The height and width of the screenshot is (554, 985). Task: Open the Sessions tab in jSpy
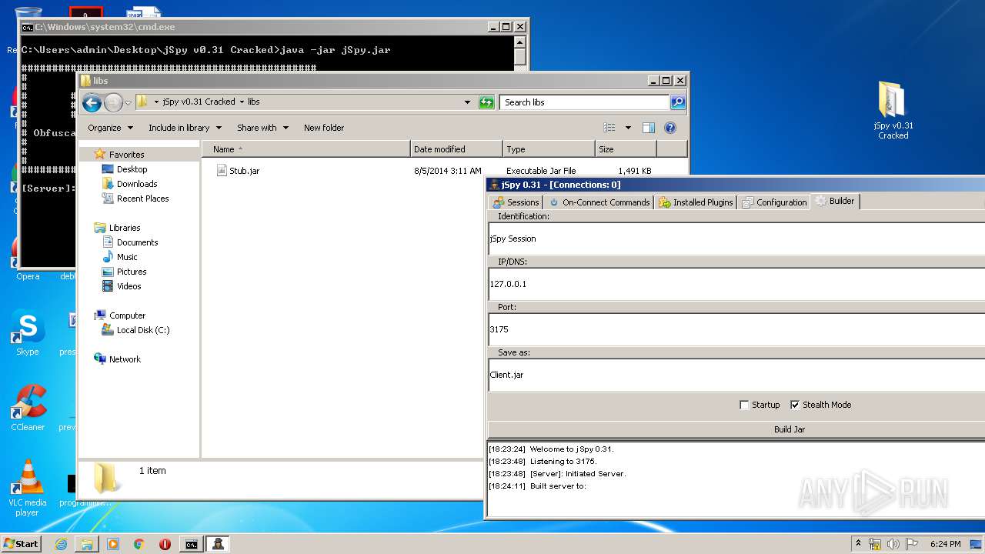pyautogui.click(x=516, y=202)
